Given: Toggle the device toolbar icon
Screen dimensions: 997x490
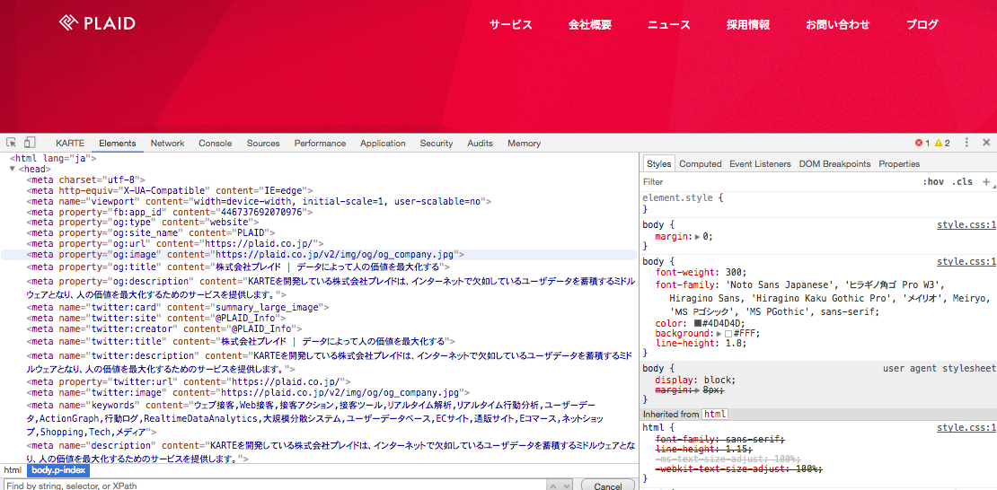Looking at the screenshot, I should 30,143.
